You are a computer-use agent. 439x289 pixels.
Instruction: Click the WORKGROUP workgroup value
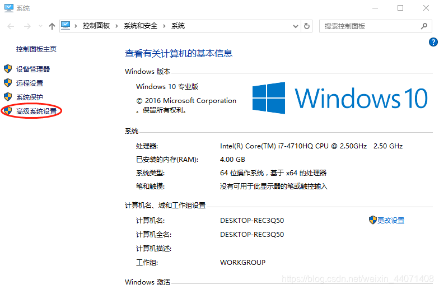pos(243,262)
